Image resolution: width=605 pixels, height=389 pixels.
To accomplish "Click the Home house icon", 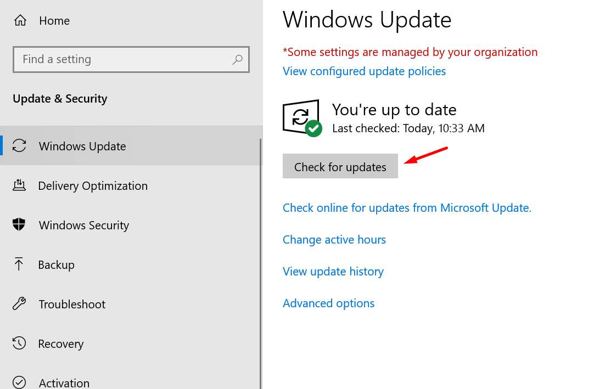I will (x=20, y=20).
